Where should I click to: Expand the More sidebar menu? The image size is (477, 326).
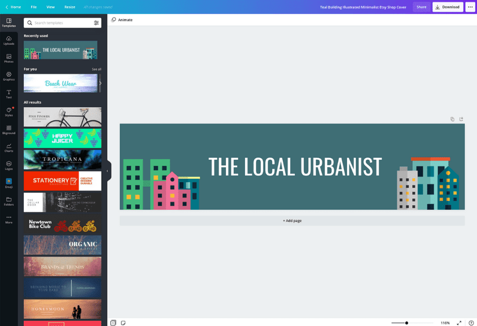pyautogui.click(x=8, y=220)
